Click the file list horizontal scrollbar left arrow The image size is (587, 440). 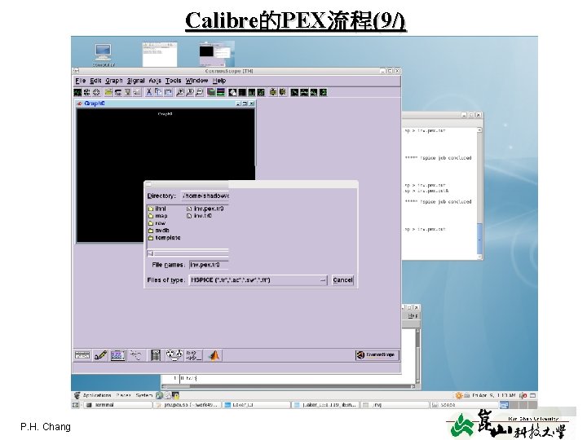[x=151, y=253]
